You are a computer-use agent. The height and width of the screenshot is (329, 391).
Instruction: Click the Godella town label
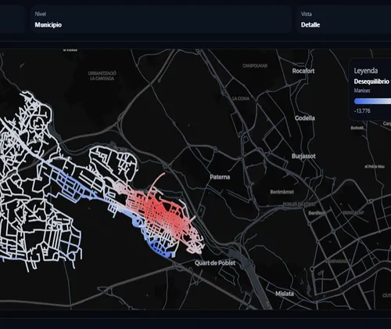coord(305,118)
